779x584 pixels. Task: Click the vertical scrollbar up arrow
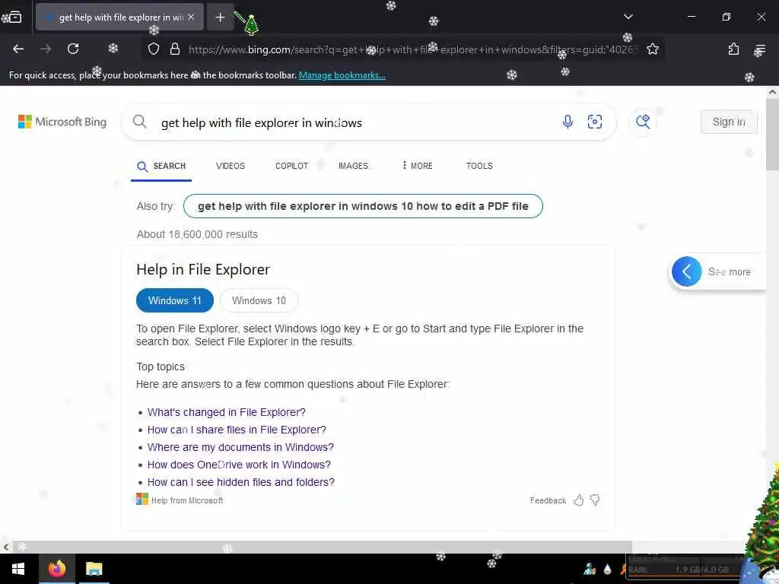[x=772, y=92]
